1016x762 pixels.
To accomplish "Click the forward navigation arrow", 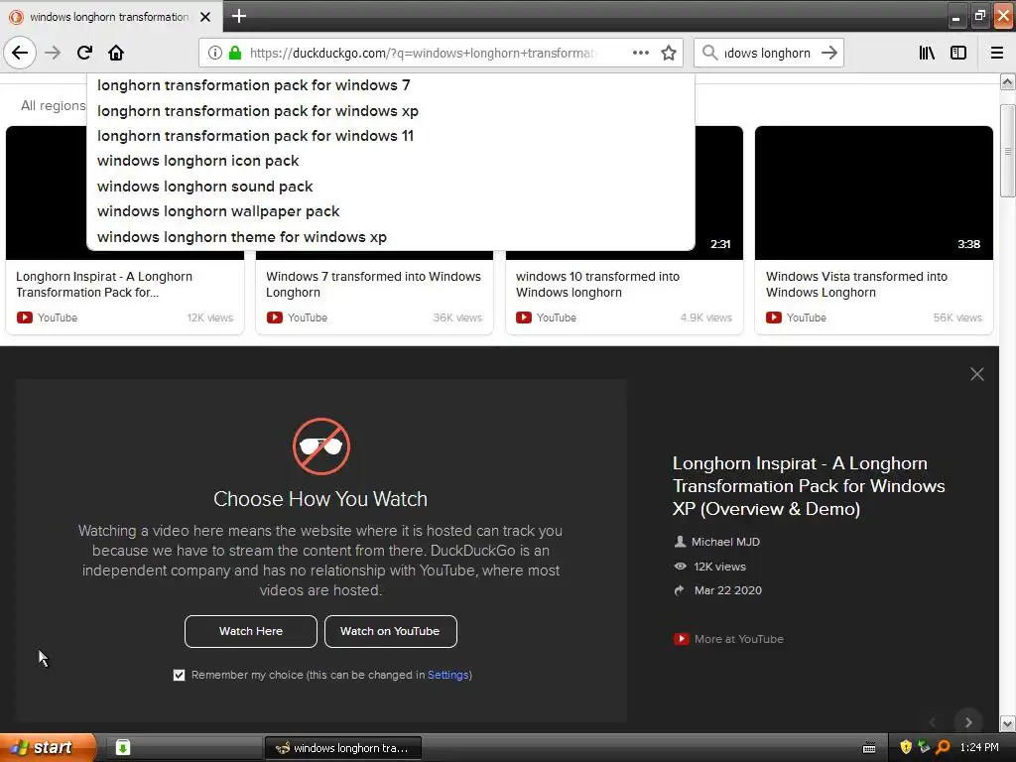I will point(53,54).
